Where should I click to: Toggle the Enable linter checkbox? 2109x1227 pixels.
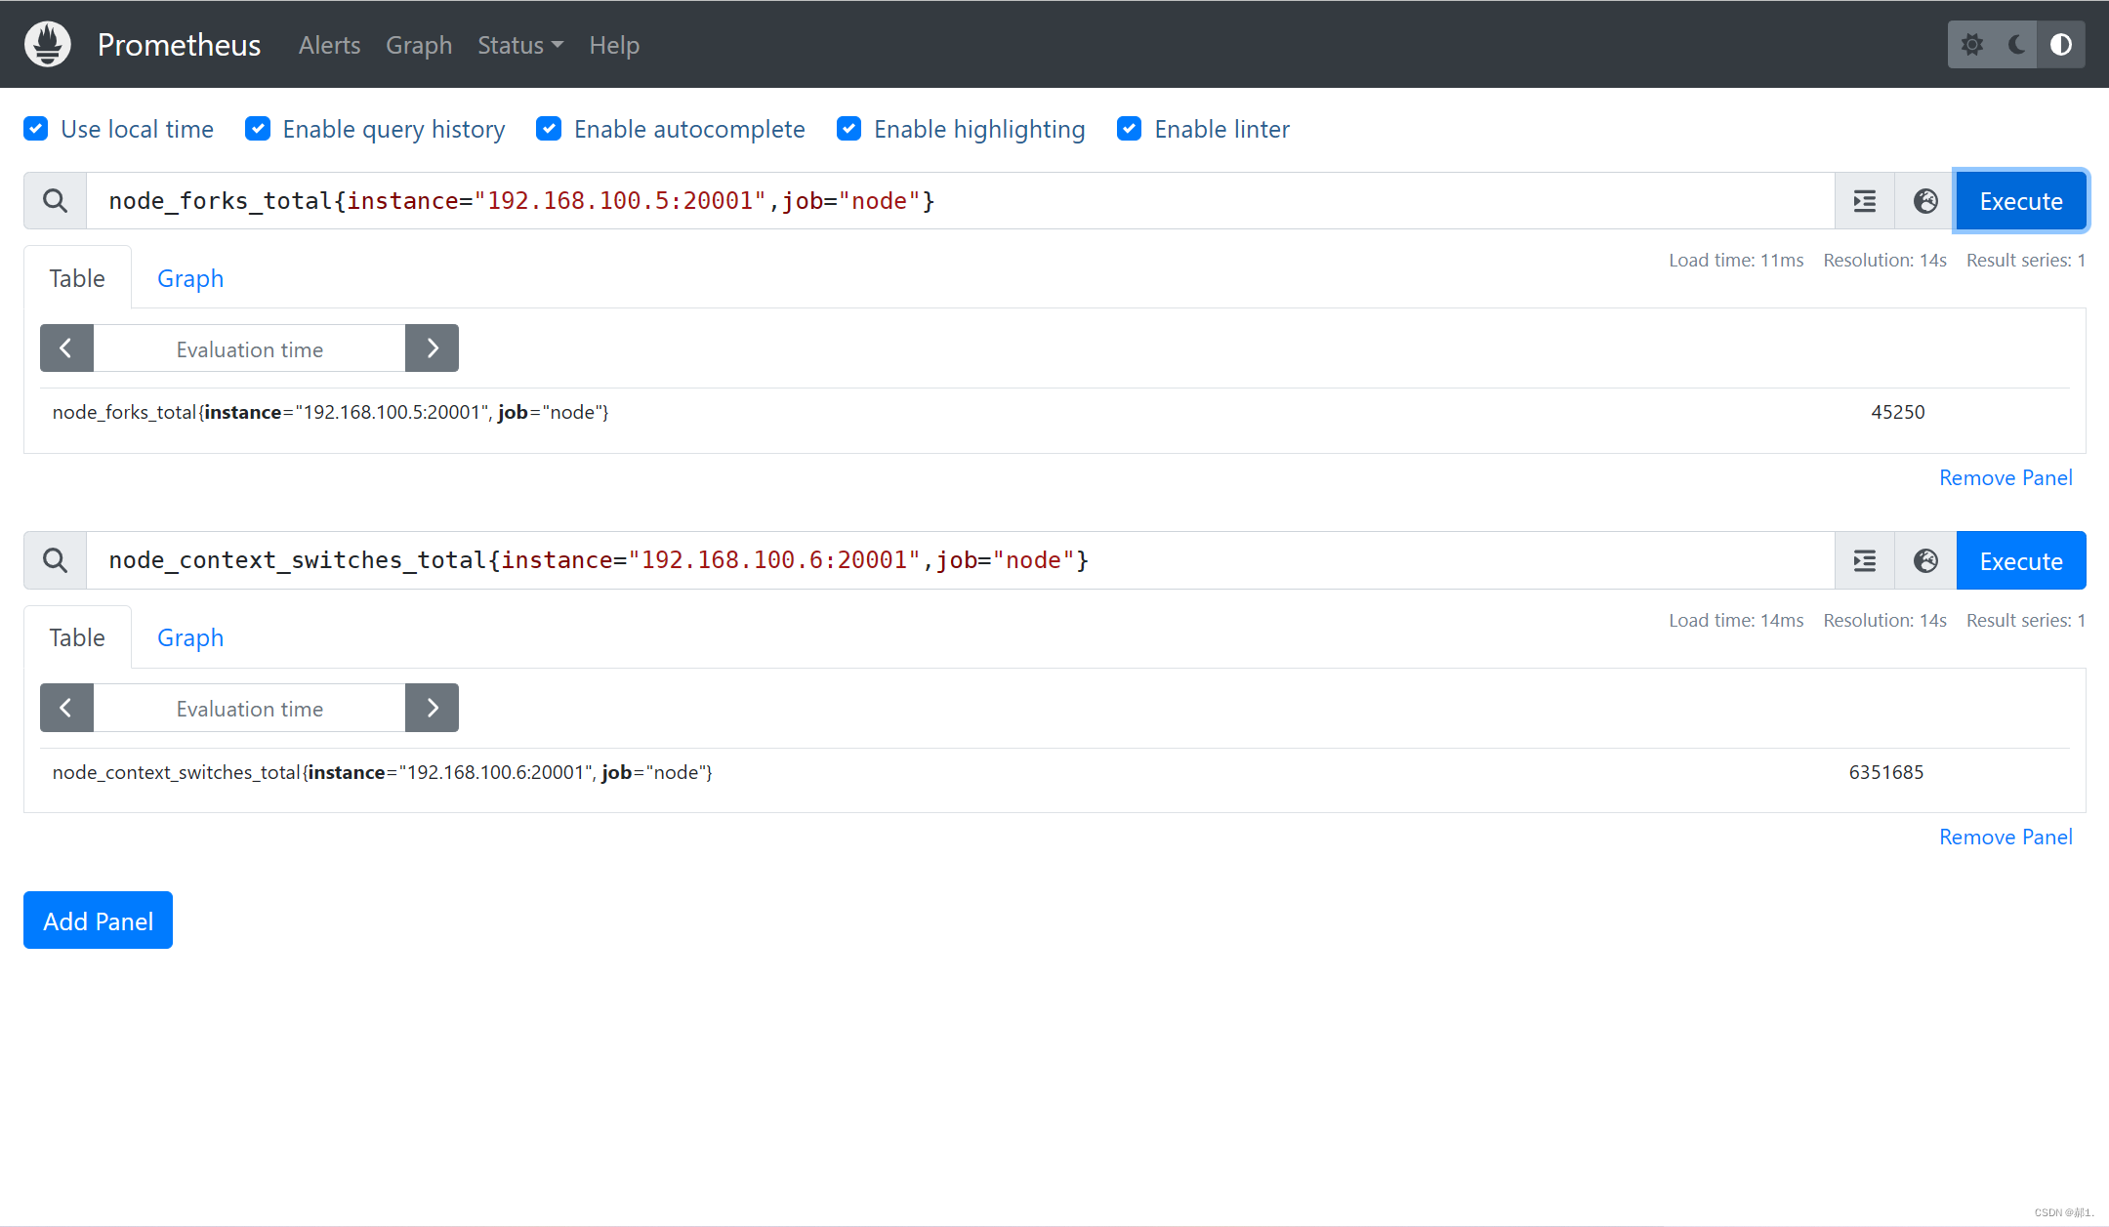pyautogui.click(x=1130, y=129)
